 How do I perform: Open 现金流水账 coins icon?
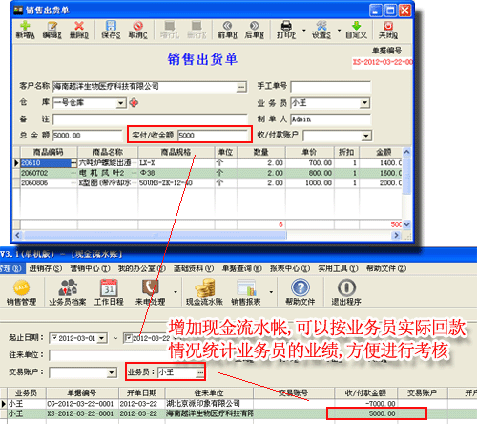tap(205, 287)
